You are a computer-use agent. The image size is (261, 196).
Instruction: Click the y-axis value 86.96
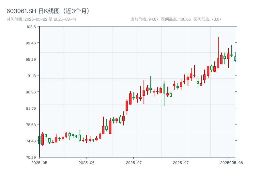(31, 92)
